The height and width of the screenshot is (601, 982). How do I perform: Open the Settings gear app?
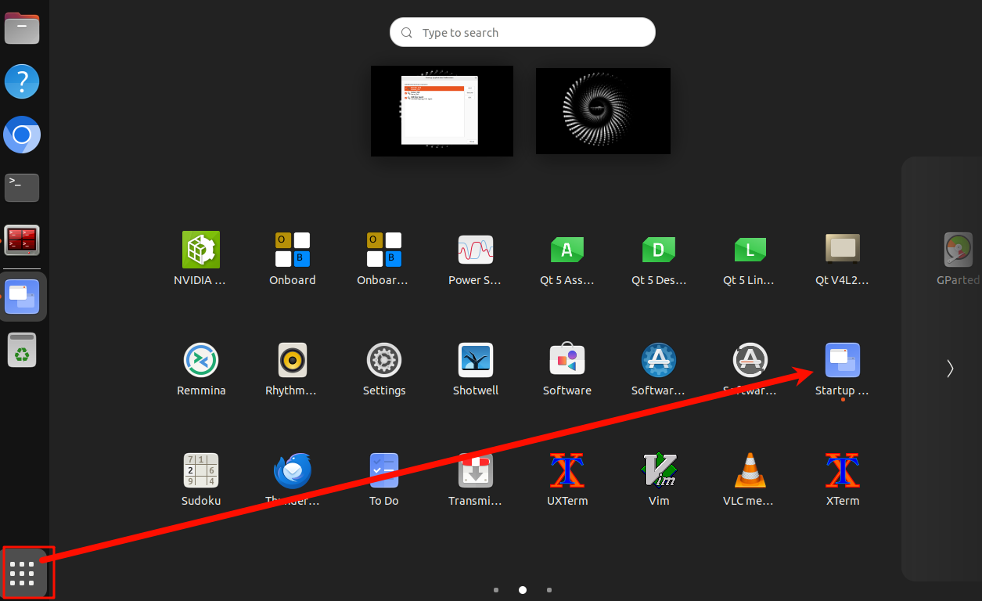click(x=384, y=361)
